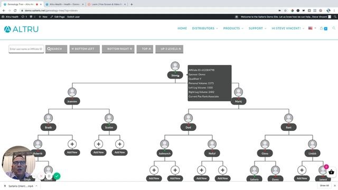Click left plus icon under Nelly

click(x=201, y=170)
